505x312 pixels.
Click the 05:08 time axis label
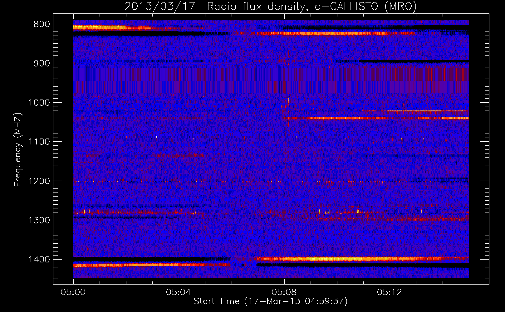tap(284, 292)
